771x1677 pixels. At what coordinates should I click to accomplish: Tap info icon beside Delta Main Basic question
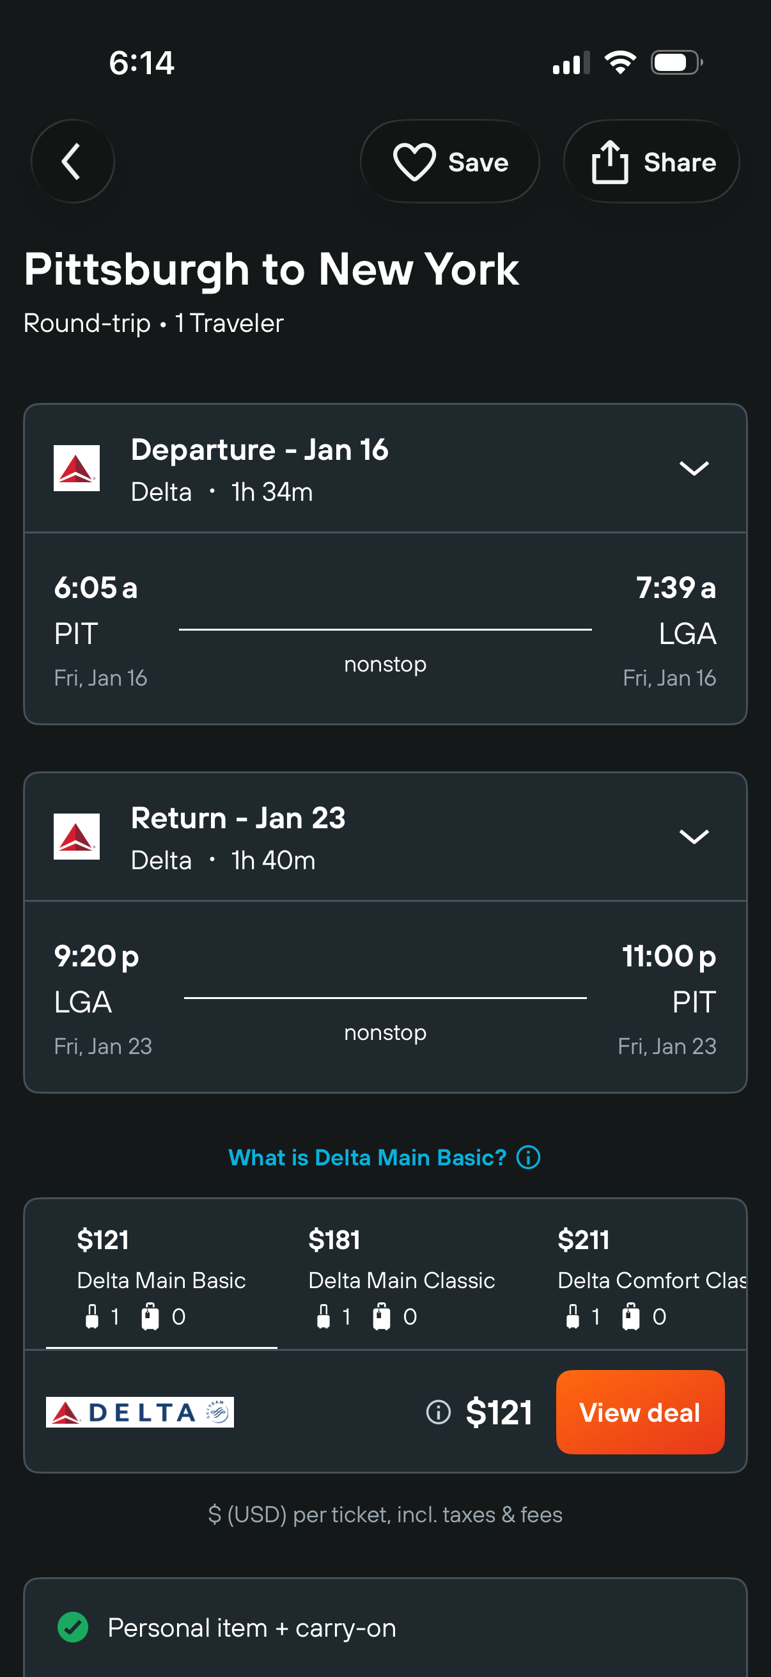pos(528,1158)
